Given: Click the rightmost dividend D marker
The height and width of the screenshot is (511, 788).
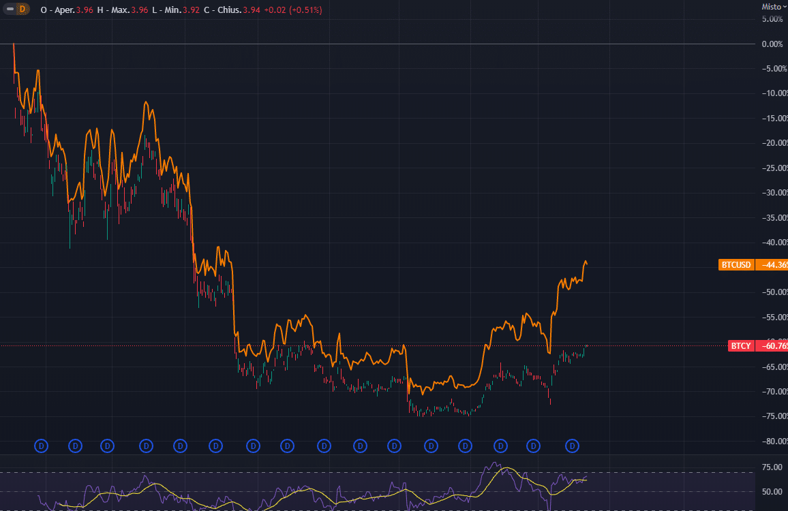Looking at the screenshot, I should point(573,446).
